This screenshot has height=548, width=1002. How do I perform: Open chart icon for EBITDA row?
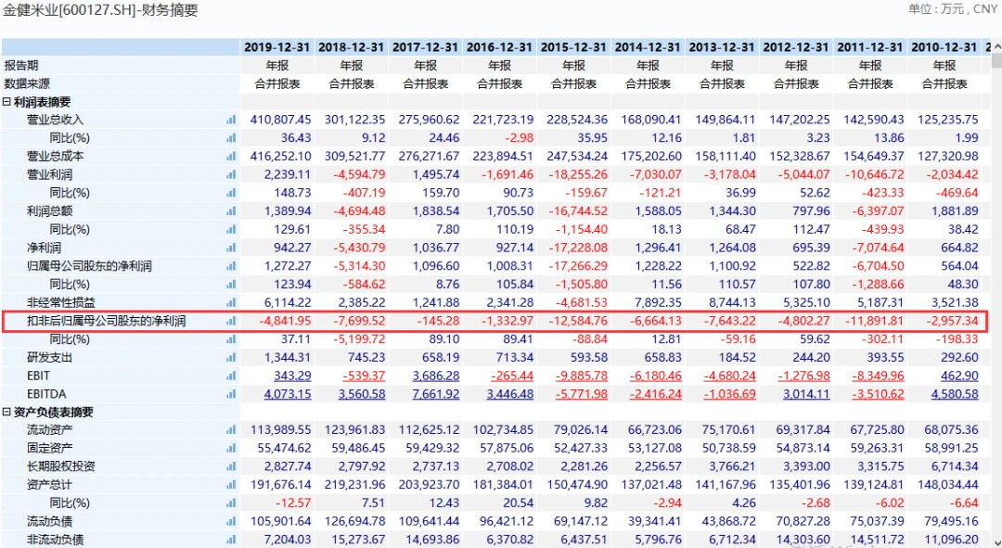click(231, 394)
